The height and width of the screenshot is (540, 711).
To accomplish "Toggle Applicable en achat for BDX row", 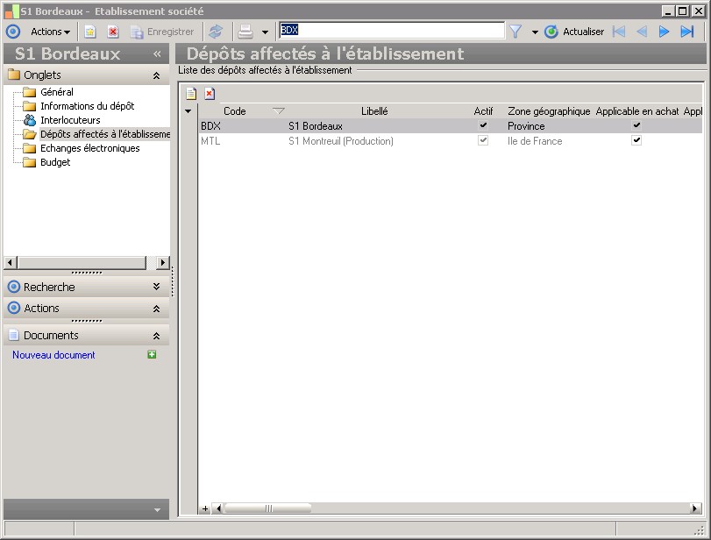I will [x=636, y=125].
